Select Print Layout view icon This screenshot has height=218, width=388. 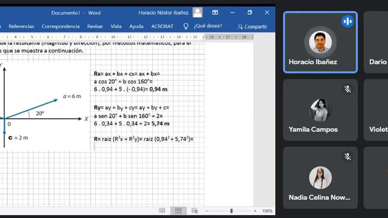click(178, 211)
